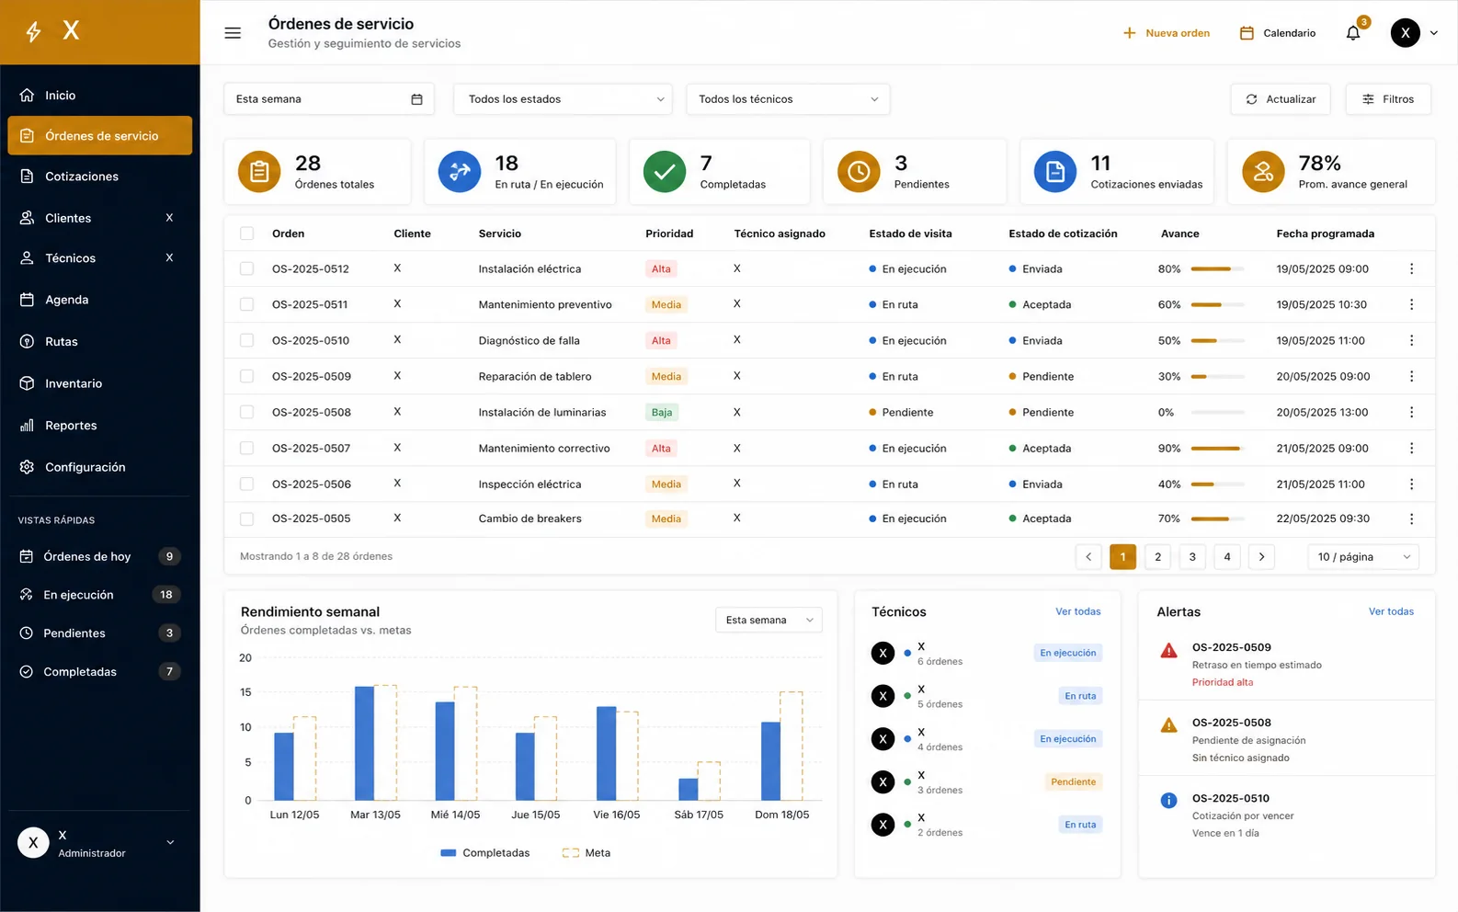Open the Todos los estados dropdown

click(x=563, y=99)
